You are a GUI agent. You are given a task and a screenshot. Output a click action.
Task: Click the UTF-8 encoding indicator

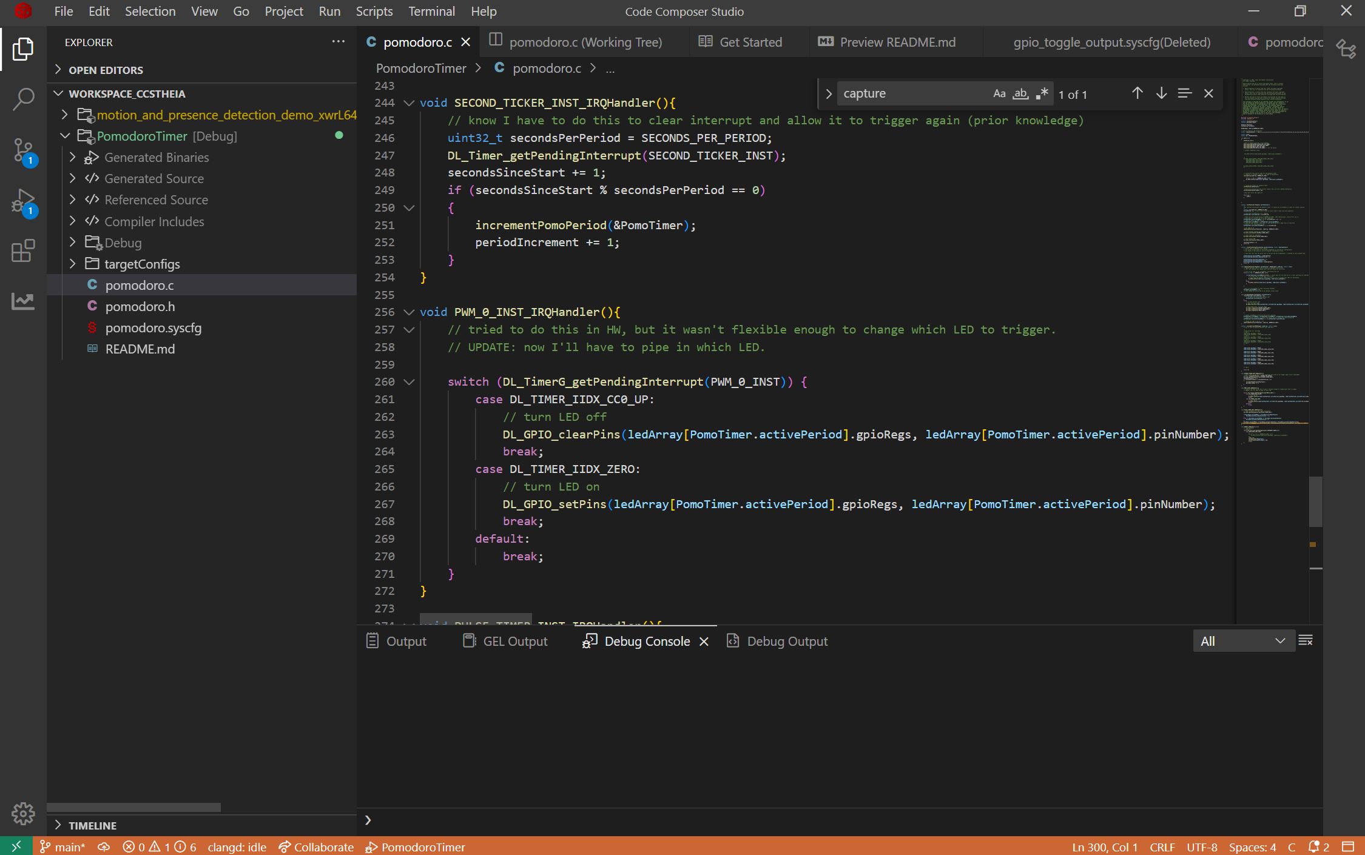tap(1202, 847)
